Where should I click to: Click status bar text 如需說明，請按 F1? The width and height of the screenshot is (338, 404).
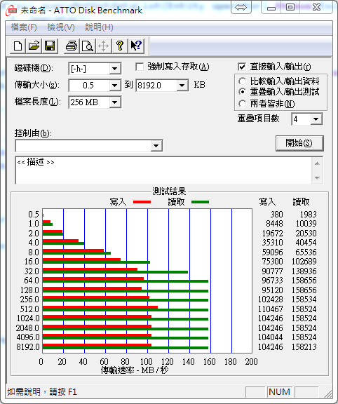coord(42,392)
